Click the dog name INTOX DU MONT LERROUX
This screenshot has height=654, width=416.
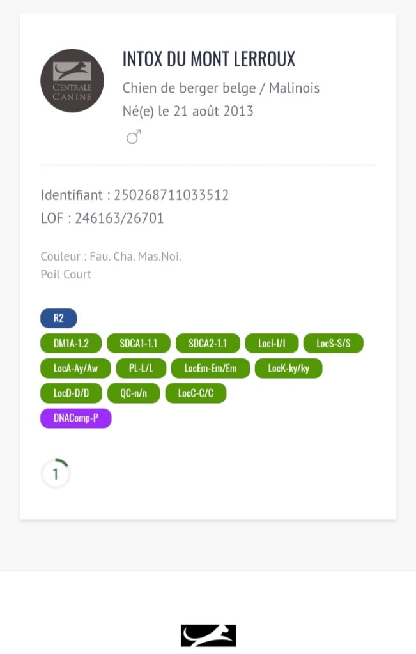tap(208, 59)
